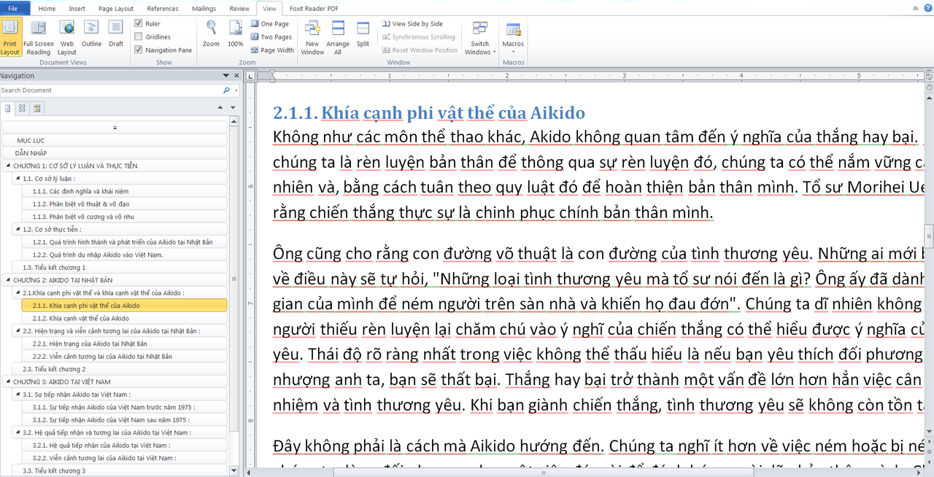Switch to Outline view
The width and height of the screenshot is (934, 477).
[x=91, y=34]
